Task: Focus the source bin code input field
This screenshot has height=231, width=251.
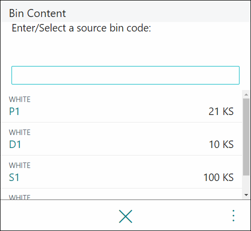Action: coord(125,75)
